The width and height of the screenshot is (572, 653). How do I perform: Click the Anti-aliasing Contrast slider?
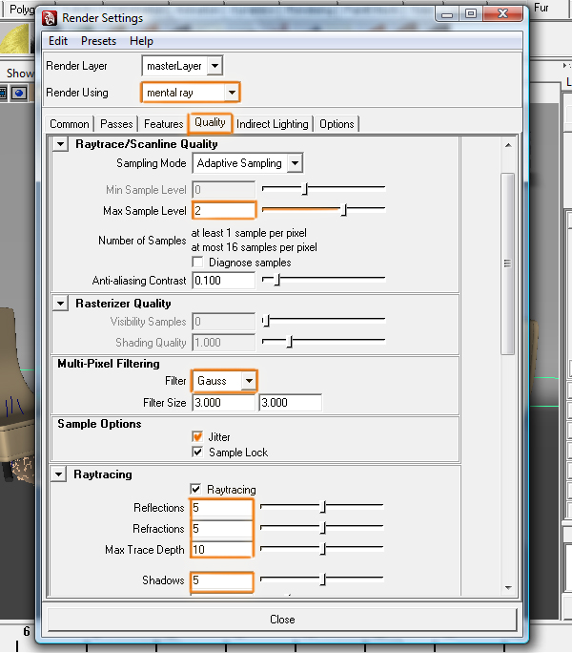pos(323,280)
